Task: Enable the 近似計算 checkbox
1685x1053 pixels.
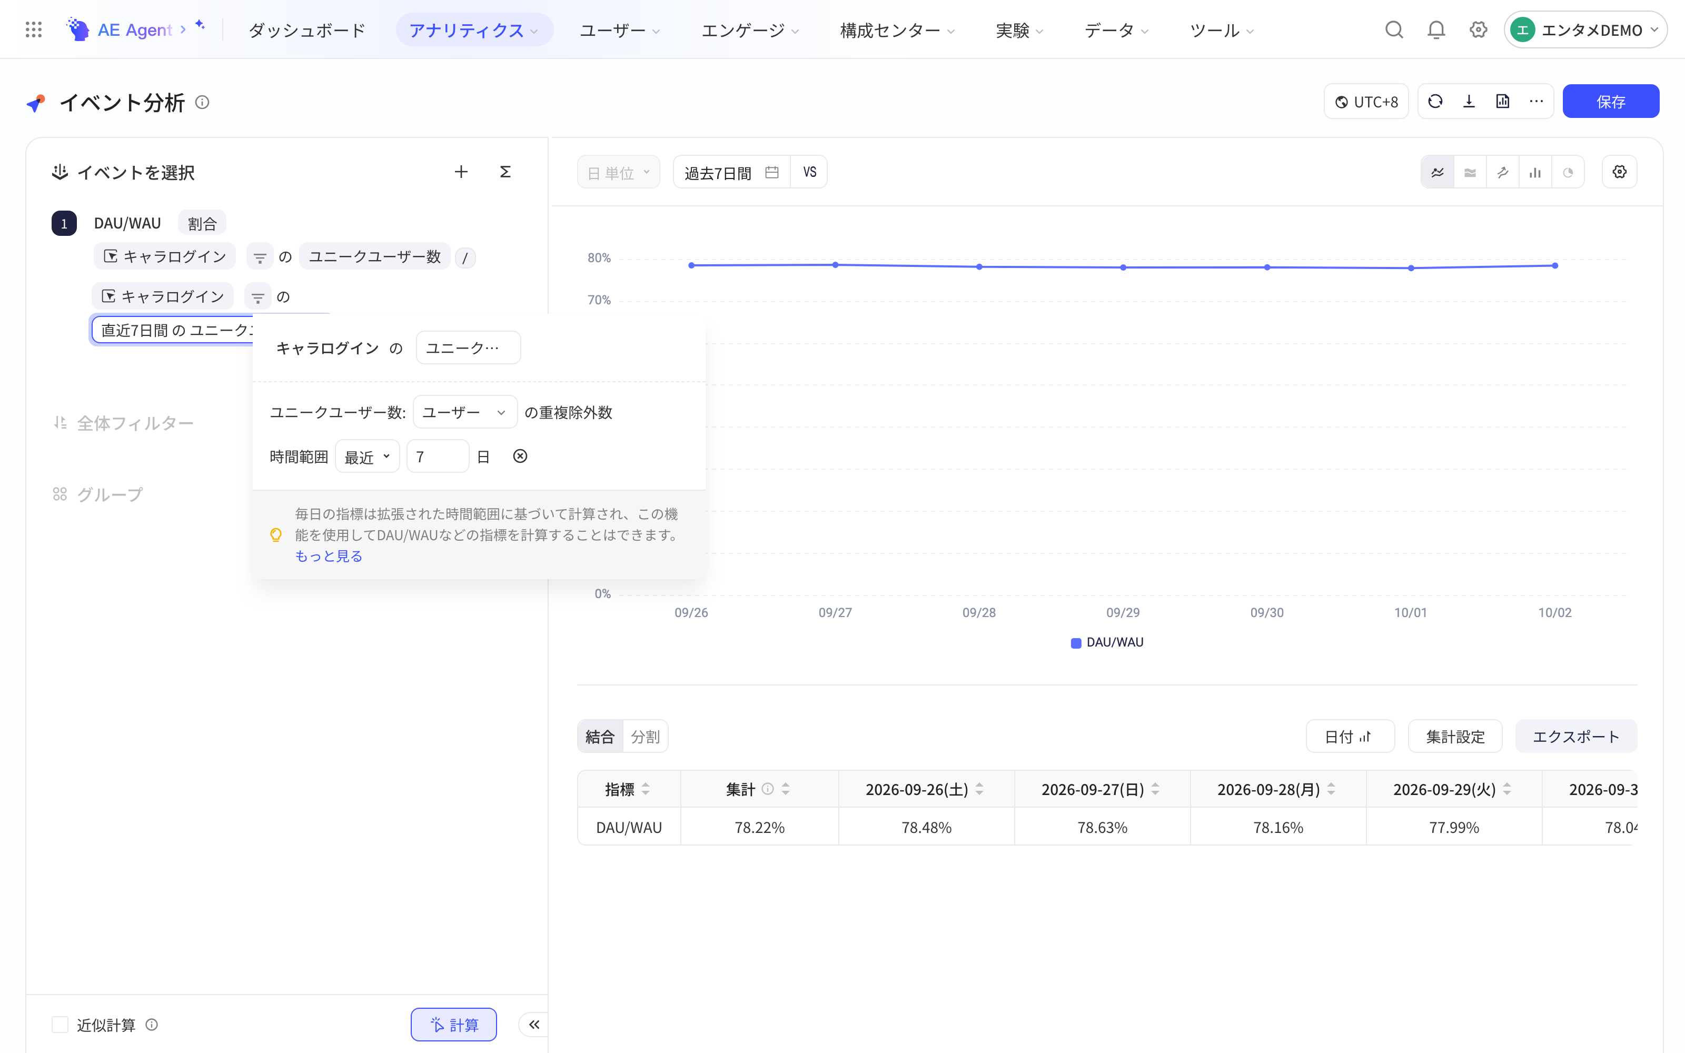Action: pos(61,1025)
